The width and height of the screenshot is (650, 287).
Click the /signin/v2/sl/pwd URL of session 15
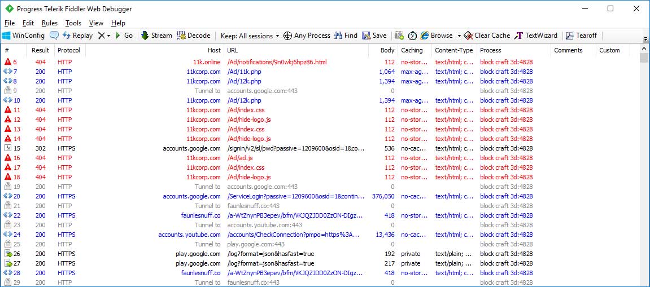[296, 148]
